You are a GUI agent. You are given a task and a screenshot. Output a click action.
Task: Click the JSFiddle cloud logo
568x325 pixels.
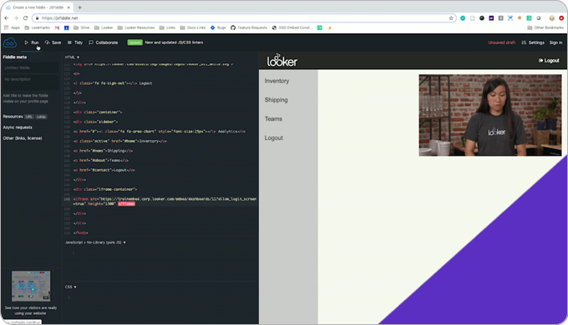(10, 42)
